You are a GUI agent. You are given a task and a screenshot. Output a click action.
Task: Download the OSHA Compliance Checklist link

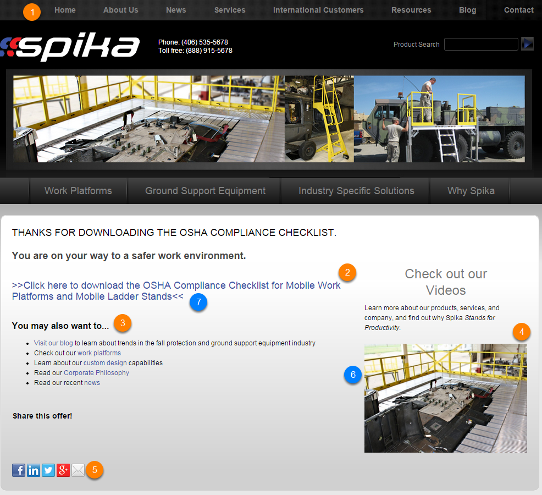pos(176,291)
